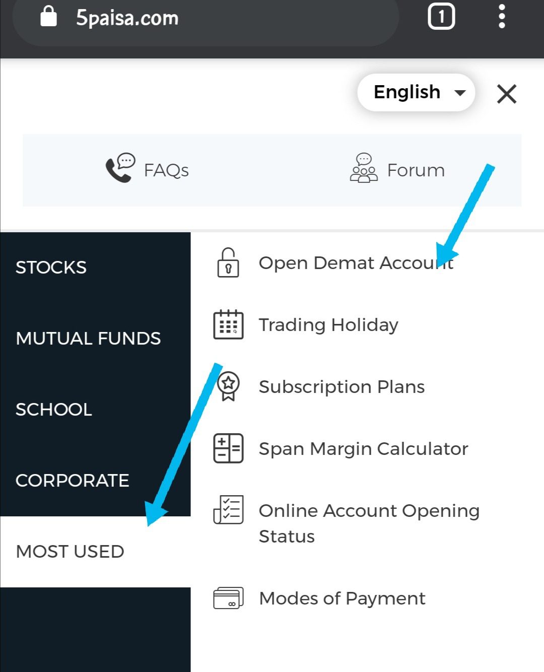Click the padlock icon beside Open Demat Account
Viewport: 544px width, 672px height.
point(228,262)
